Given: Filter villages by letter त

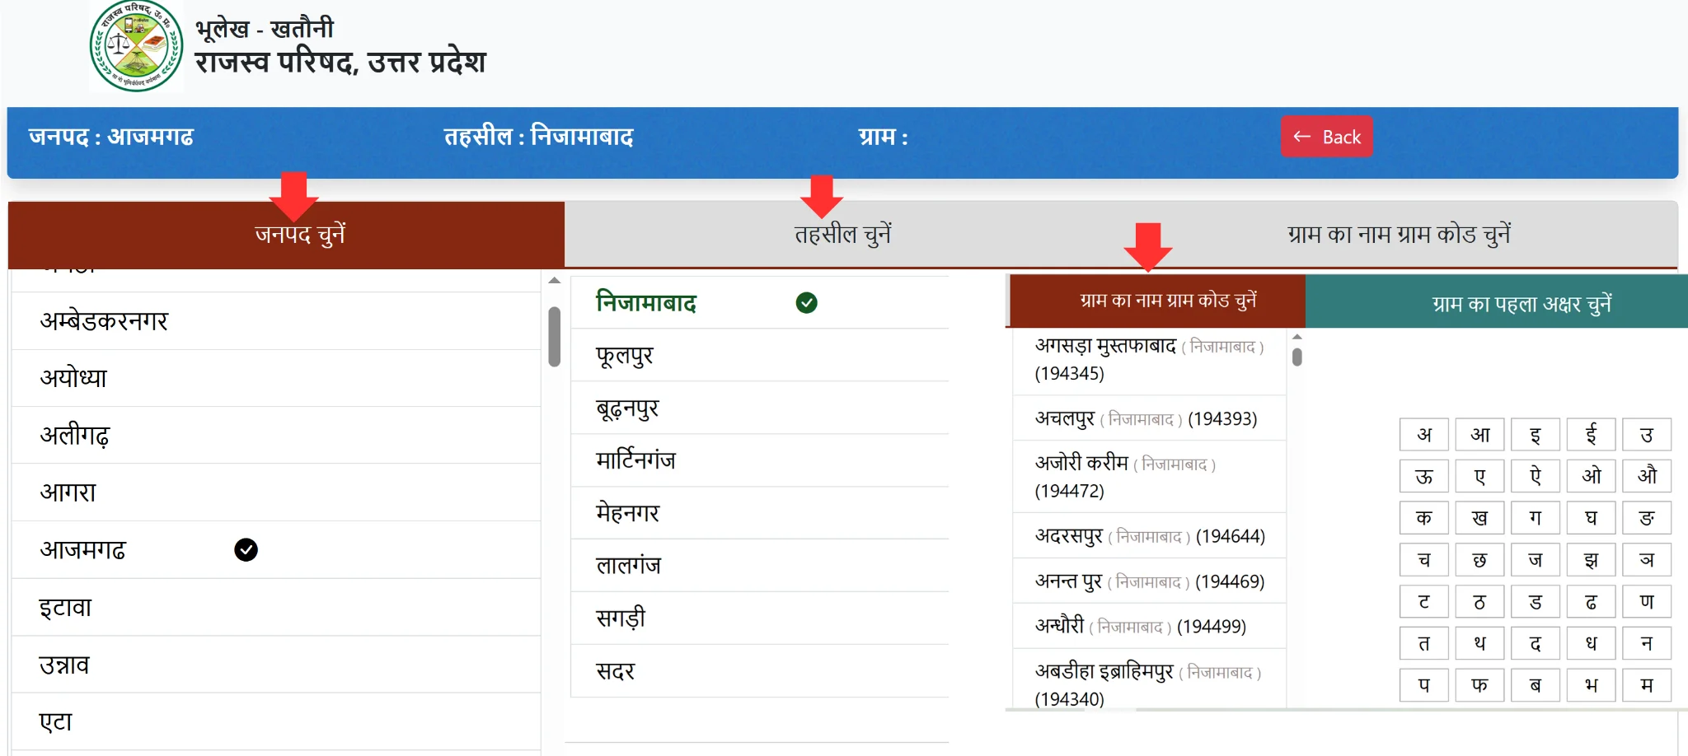Looking at the screenshot, I should tap(1424, 644).
